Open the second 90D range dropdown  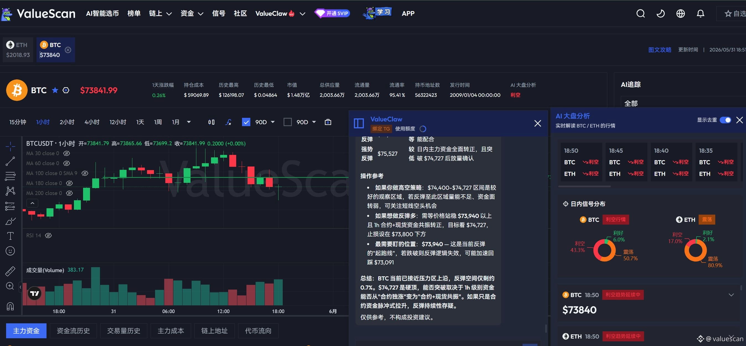click(314, 122)
